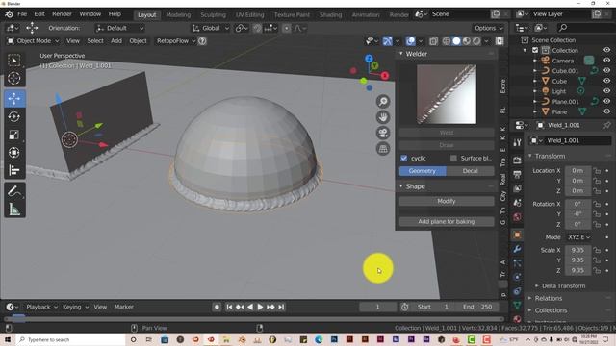Open the rotation Mode XYZ dropdown
The width and height of the screenshot is (616, 346).
578,237
